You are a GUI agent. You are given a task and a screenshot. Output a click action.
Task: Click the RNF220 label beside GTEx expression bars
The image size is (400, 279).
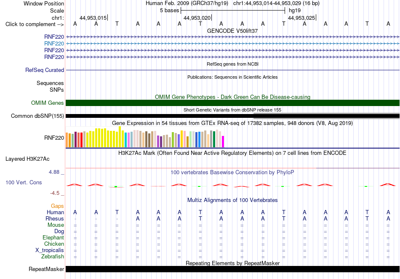(x=54, y=138)
